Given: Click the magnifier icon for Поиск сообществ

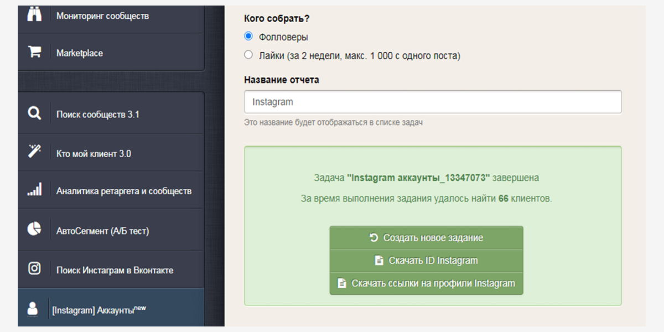Looking at the screenshot, I should 34,114.
